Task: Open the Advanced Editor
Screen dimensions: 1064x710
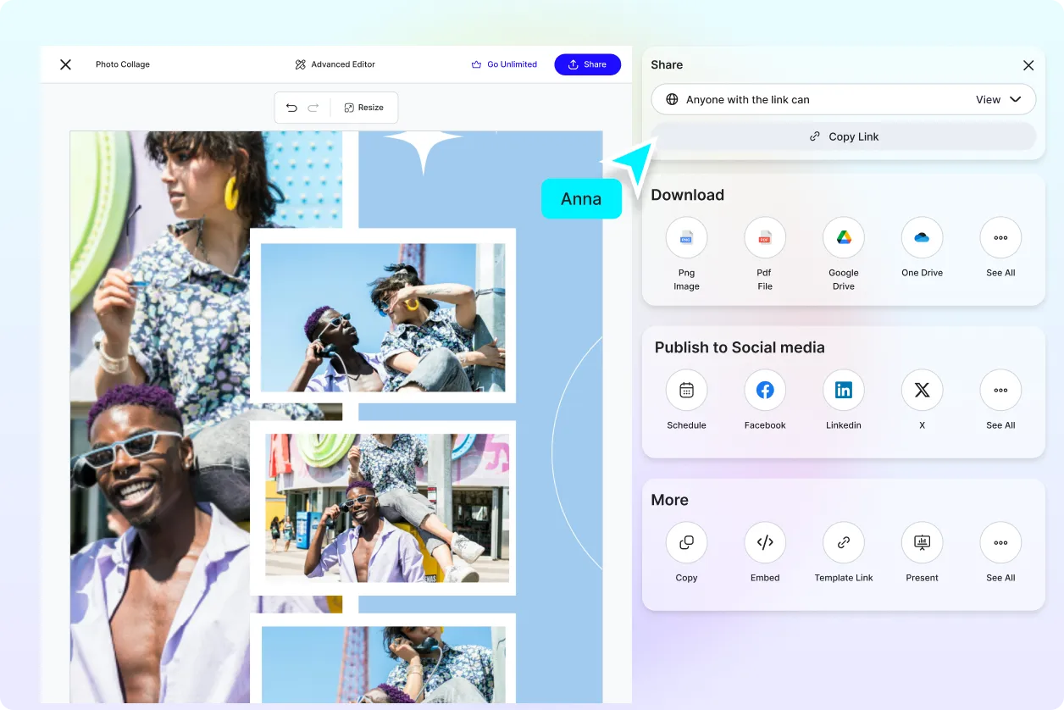Action: [x=335, y=64]
